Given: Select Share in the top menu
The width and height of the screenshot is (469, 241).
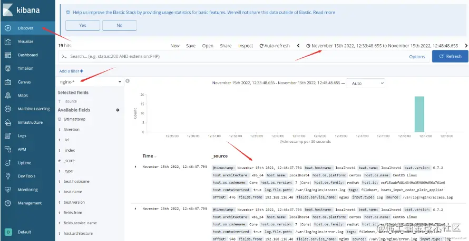Looking at the screenshot, I should point(226,46).
